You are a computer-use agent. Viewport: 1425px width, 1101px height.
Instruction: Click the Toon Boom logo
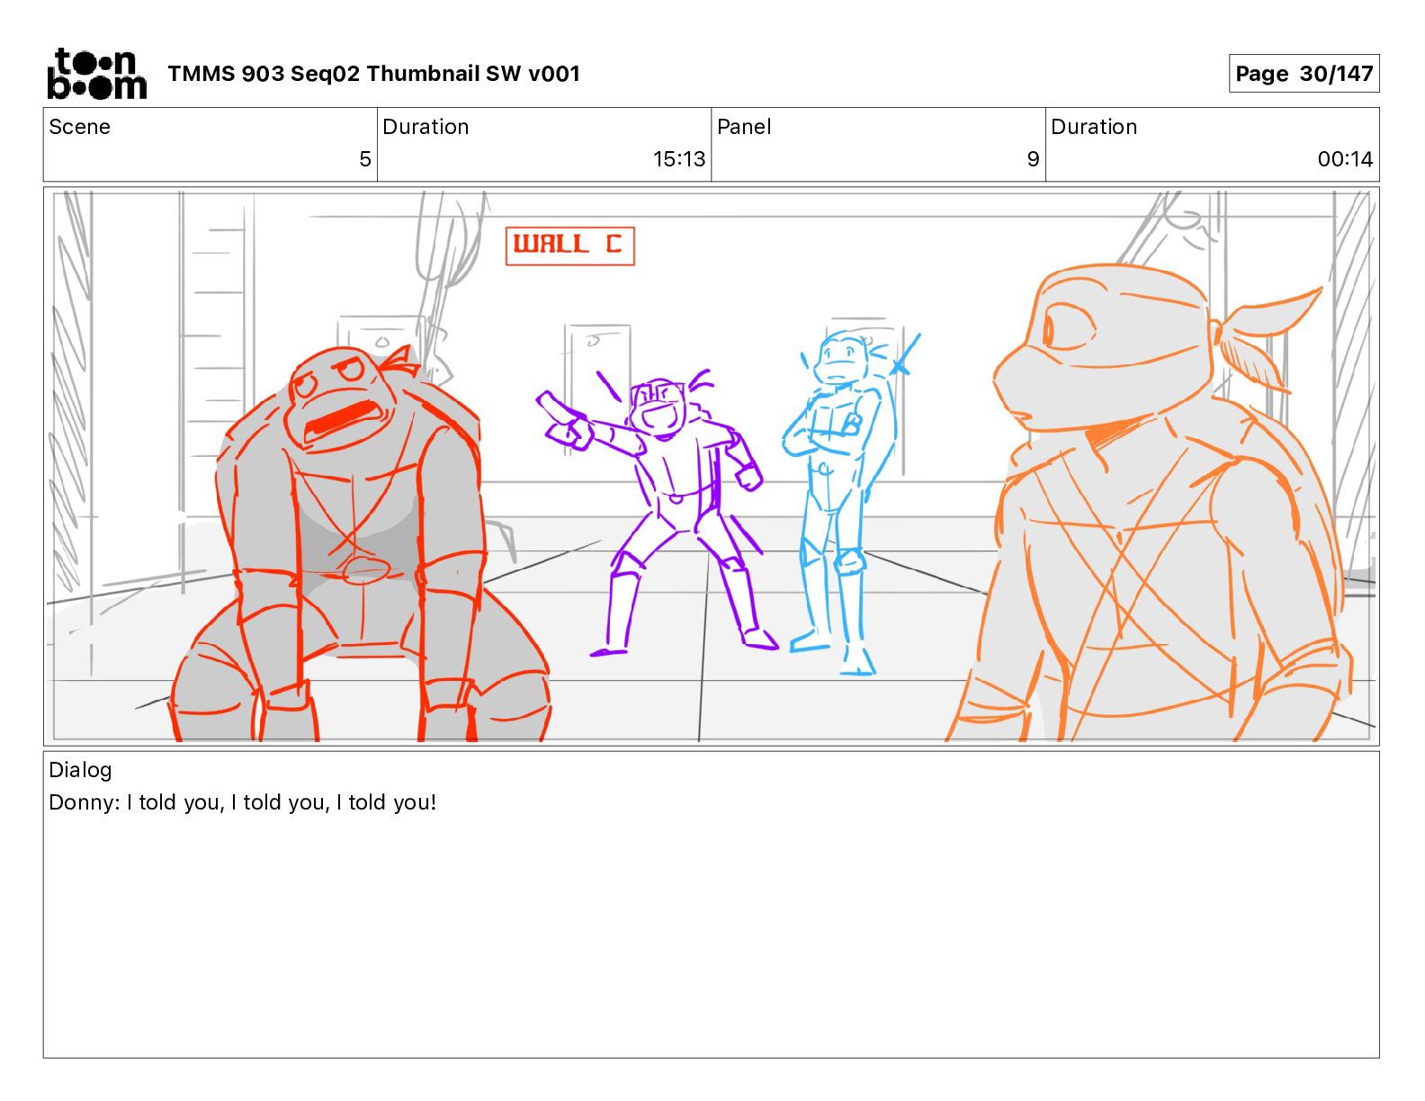pyautogui.click(x=96, y=74)
